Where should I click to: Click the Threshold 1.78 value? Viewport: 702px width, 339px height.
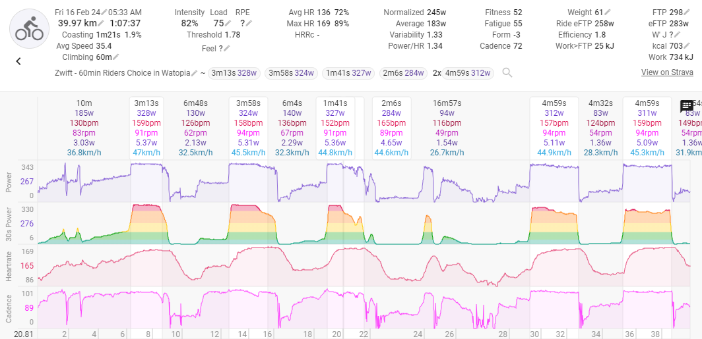[x=232, y=34]
